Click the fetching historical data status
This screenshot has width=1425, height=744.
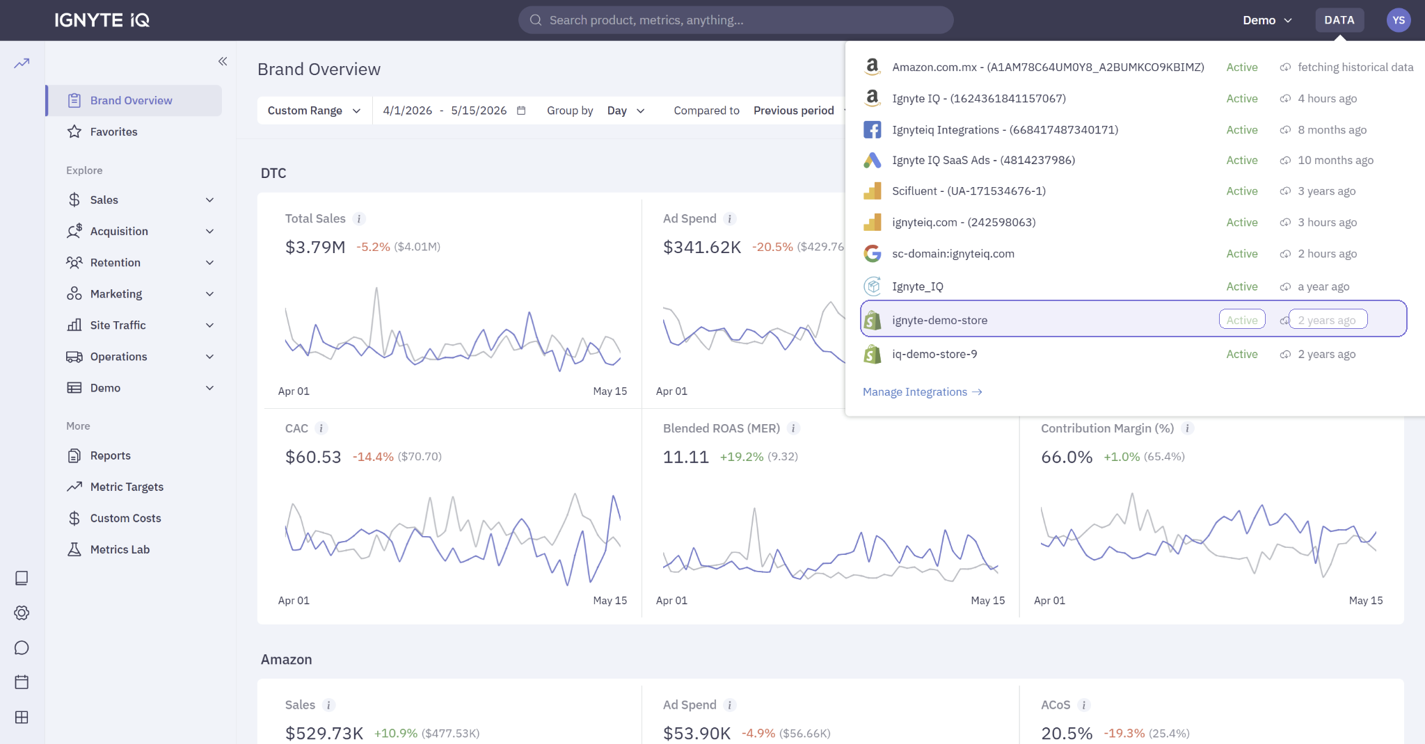click(x=1355, y=67)
